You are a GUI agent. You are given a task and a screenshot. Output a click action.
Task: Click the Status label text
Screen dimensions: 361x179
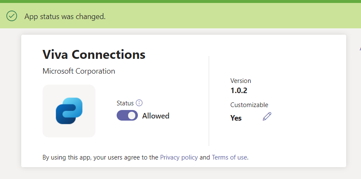[x=125, y=103]
